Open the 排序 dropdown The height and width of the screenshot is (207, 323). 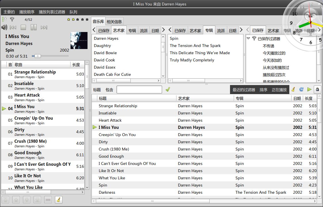pos(263,90)
